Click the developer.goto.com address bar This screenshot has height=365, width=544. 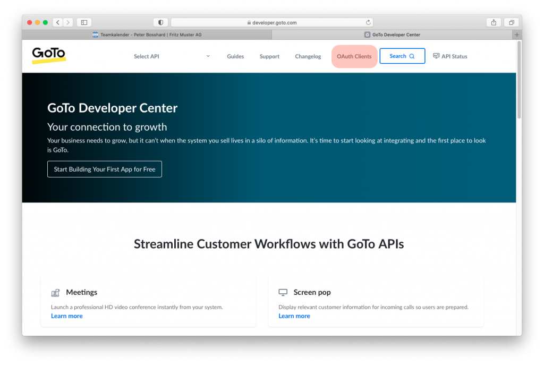coord(272,22)
